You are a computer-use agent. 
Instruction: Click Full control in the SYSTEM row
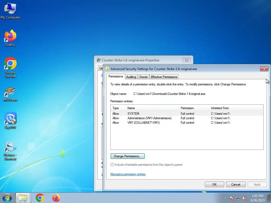click(187, 114)
